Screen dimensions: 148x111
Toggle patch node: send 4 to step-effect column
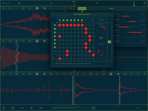(90, 40)
